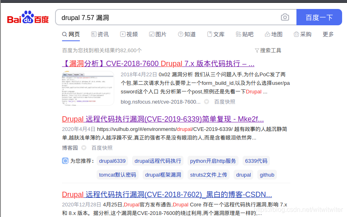
Task: Switch to the 视频 tab
Action: (129, 34)
